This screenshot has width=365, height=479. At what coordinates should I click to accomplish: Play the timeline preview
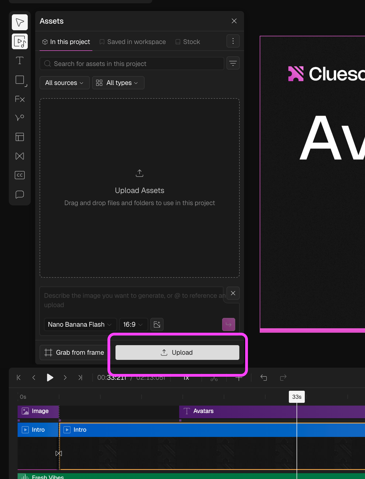click(50, 378)
